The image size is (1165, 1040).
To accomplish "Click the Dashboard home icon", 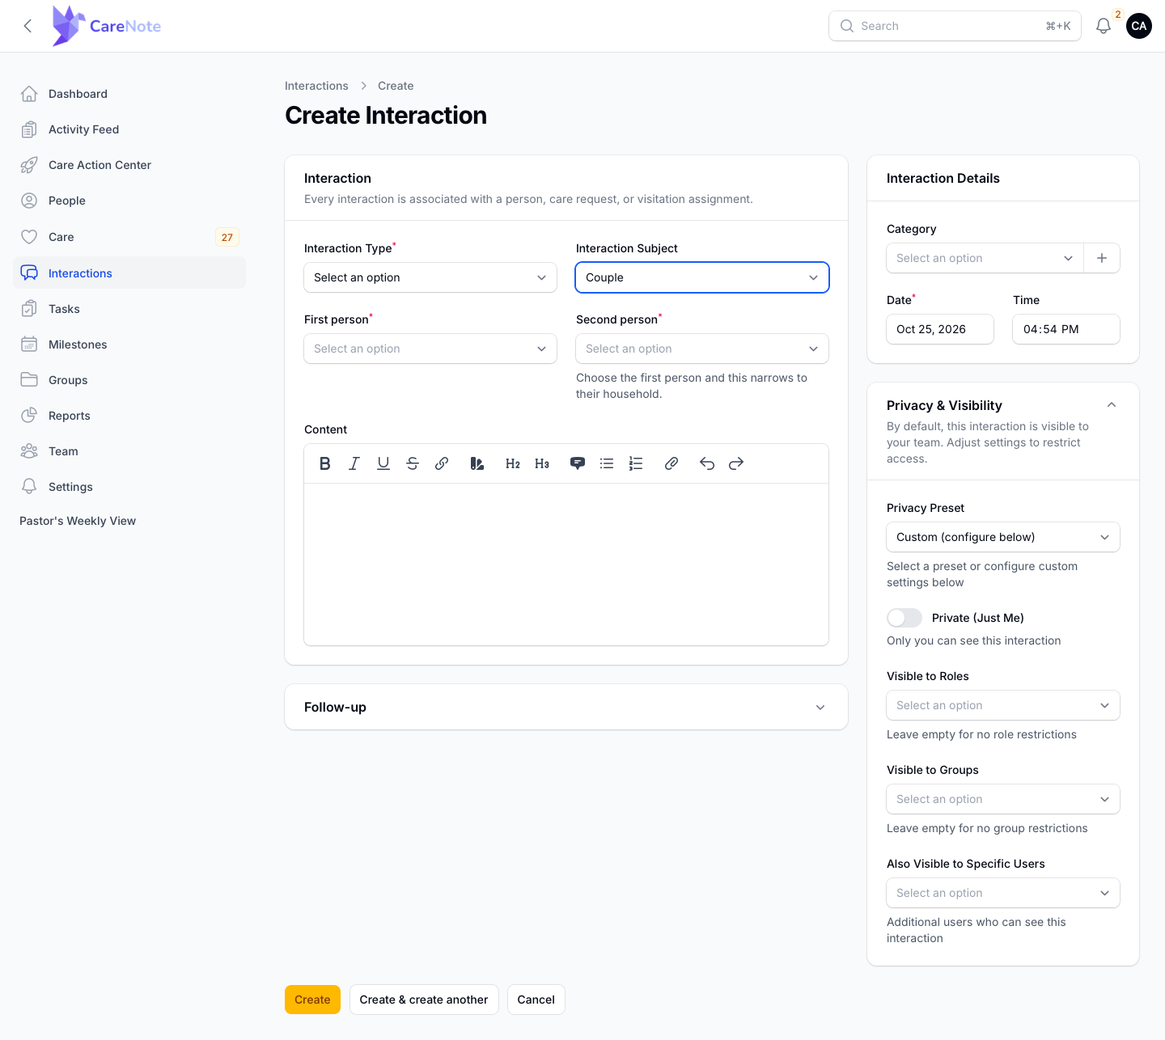I will (x=29, y=94).
